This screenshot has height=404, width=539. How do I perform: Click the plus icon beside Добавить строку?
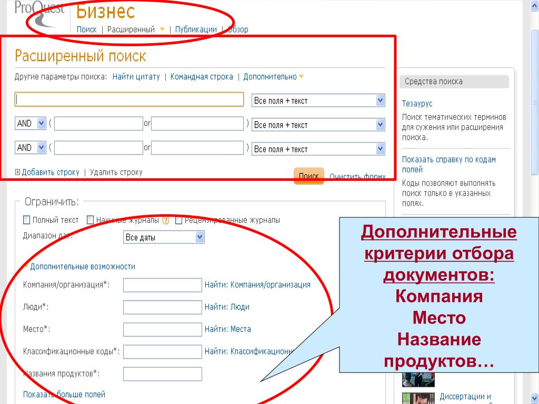[17, 172]
